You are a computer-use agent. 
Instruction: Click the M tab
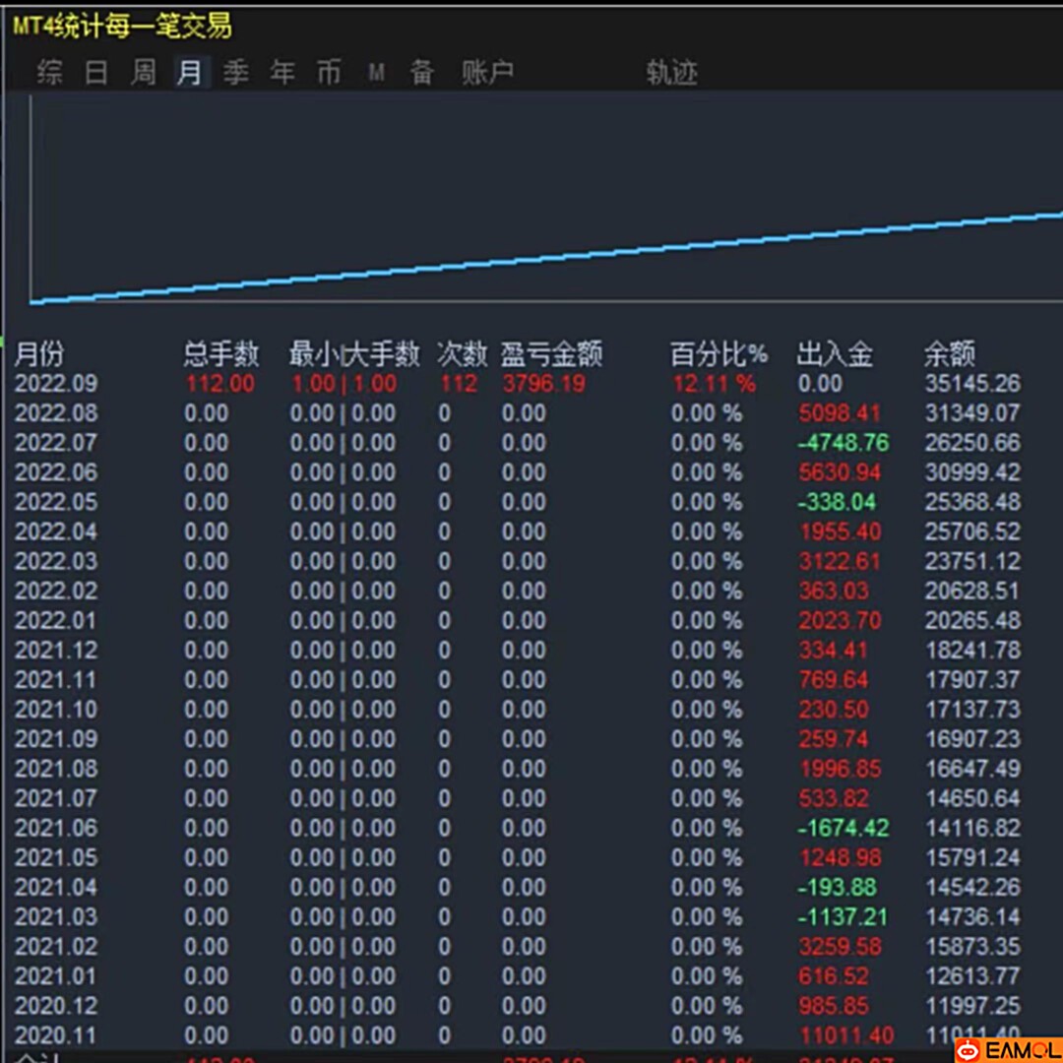tap(376, 73)
